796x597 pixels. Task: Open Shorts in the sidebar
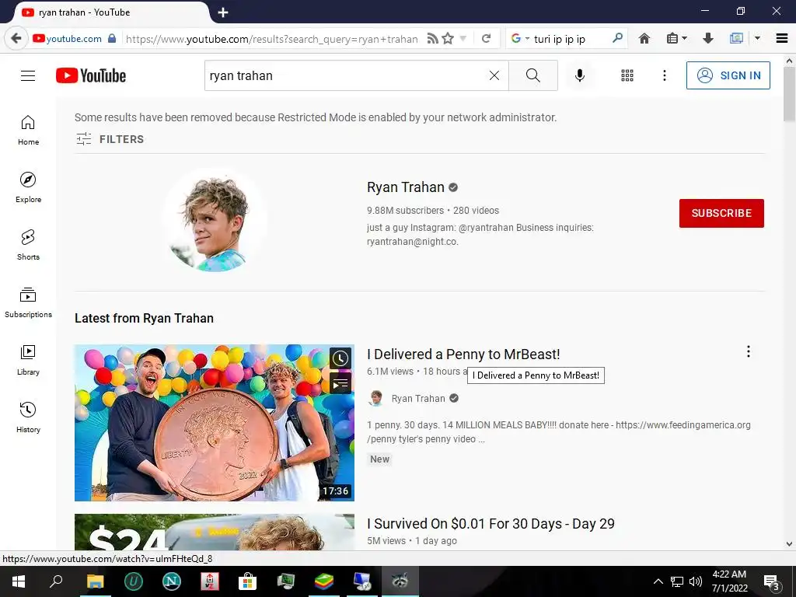click(28, 245)
